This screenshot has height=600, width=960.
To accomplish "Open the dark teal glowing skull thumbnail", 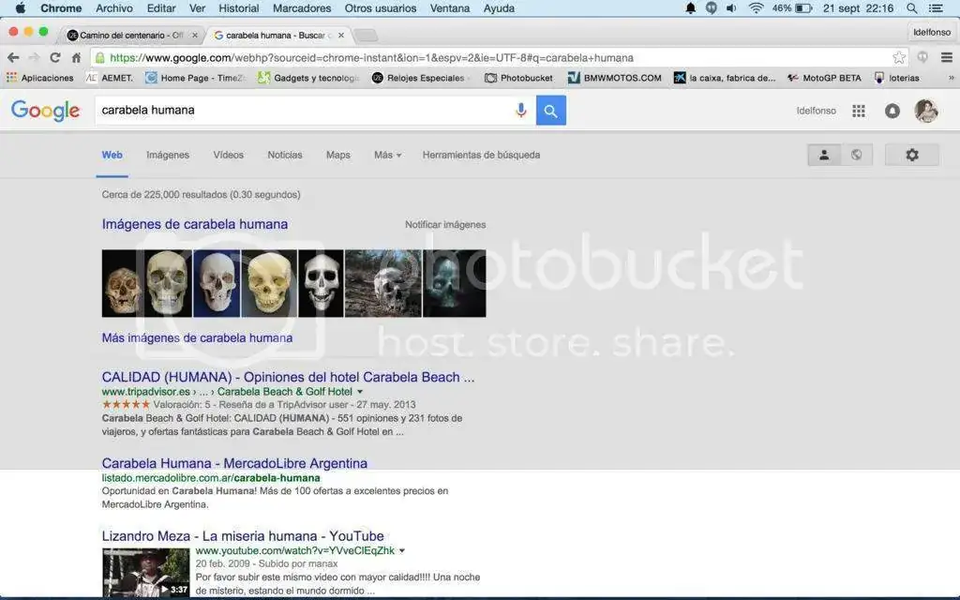I will [x=455, y=283].
